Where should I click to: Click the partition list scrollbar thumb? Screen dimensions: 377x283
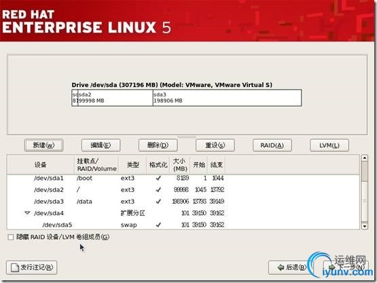(x=365, y=172)
